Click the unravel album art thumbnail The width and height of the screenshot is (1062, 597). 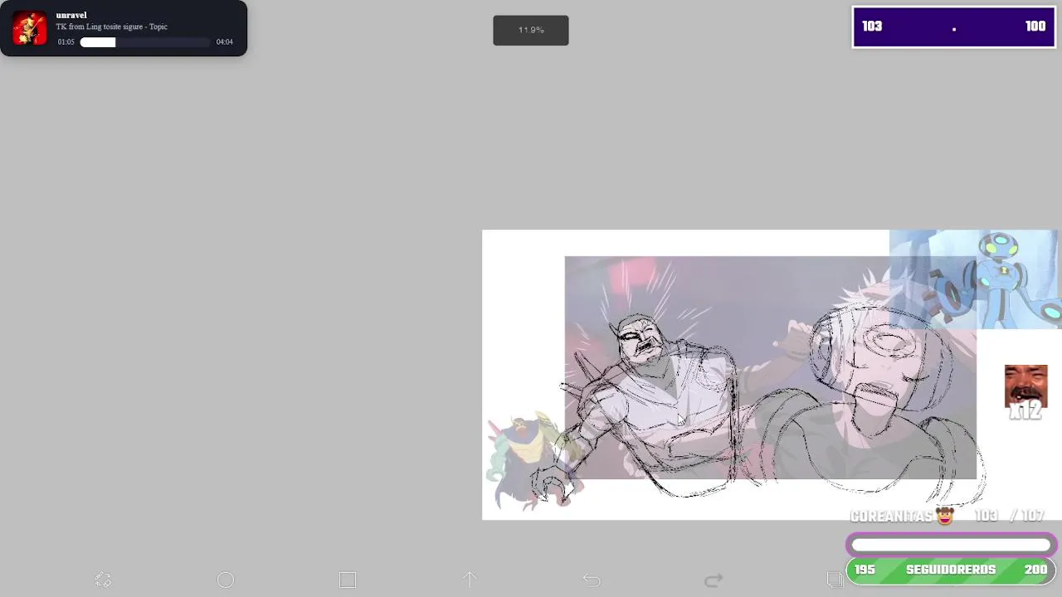click(31, 28)
